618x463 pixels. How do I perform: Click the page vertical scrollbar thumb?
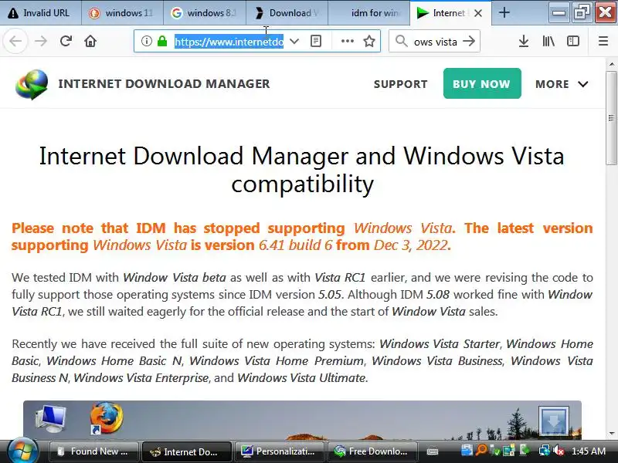pyautogui.click(x=611, y=118)
